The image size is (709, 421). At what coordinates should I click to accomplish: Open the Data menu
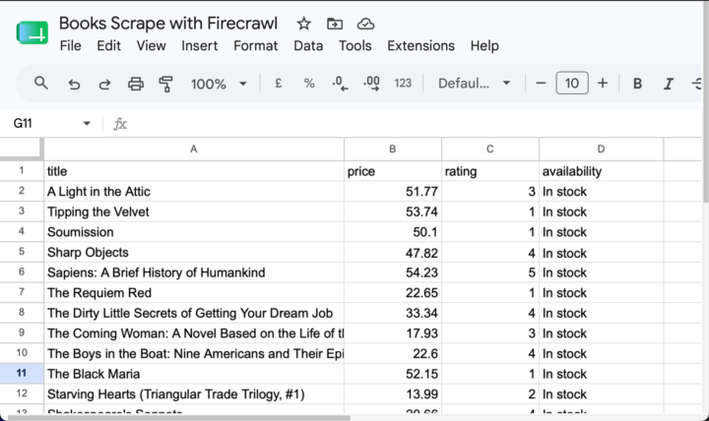tap(308, 45)
